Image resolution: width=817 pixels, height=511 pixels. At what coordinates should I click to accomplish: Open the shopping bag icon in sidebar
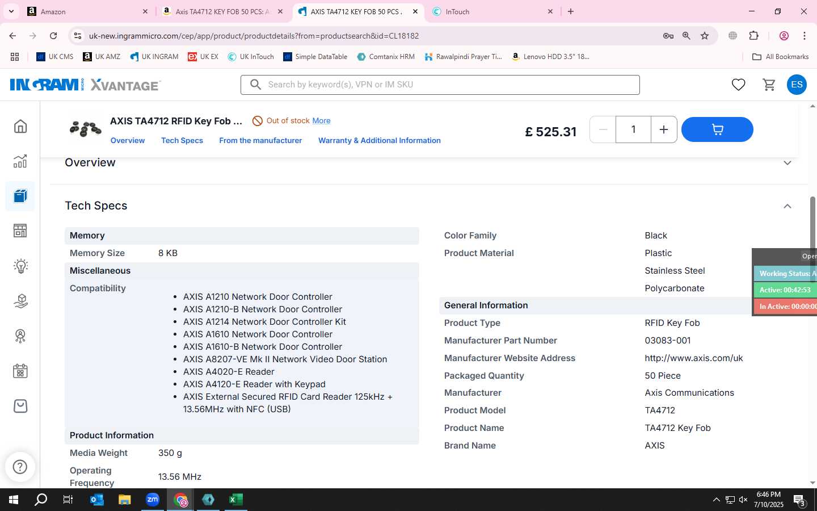(x=20, y=406)
